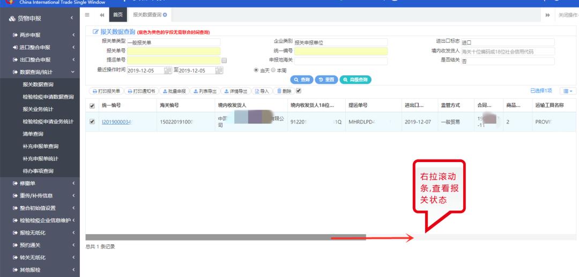The width and height of the screenshot is (579, 277).
Task: Toggle the select-all checkbox in table header
Action: (92, 106)
